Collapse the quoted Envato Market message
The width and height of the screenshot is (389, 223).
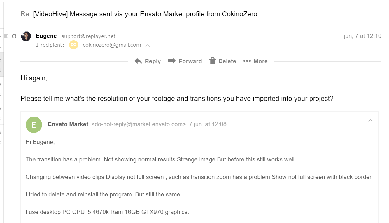[x=370, y=121]
